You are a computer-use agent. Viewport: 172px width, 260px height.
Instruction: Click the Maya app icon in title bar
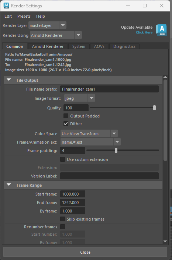(6, 6)
